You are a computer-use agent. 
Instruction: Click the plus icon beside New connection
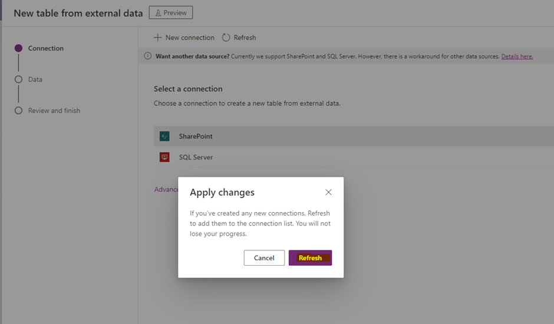coord(157,38)
